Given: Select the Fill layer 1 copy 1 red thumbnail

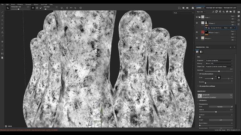Looking at the screenshot, I should point(203,32).
